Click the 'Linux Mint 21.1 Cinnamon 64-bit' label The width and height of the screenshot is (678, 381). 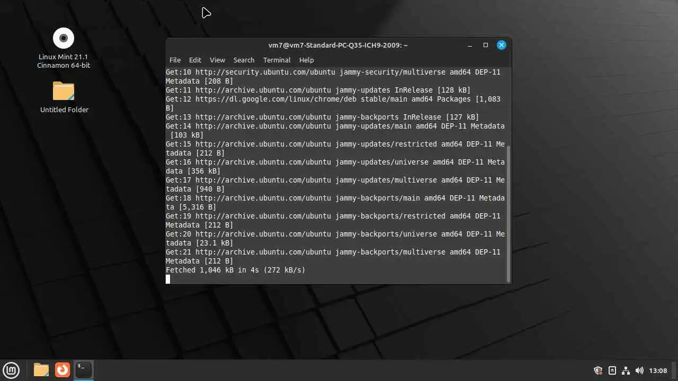point(64,61)
